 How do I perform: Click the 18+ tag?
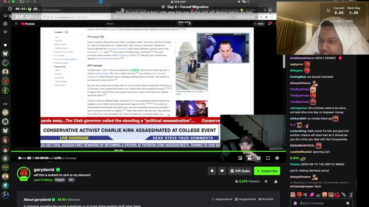(x=71, y=180)
